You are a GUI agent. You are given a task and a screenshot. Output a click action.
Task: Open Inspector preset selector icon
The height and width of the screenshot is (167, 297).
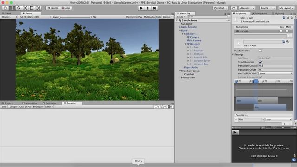(288, 18)
